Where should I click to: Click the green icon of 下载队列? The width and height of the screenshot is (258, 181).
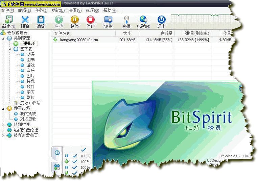coord(16,44)
